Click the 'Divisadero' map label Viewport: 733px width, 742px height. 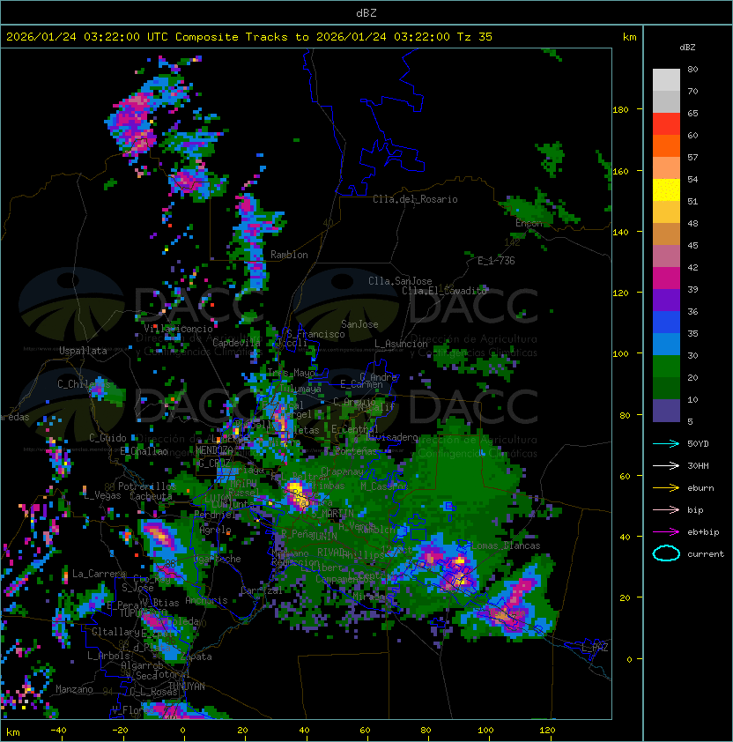391,437
